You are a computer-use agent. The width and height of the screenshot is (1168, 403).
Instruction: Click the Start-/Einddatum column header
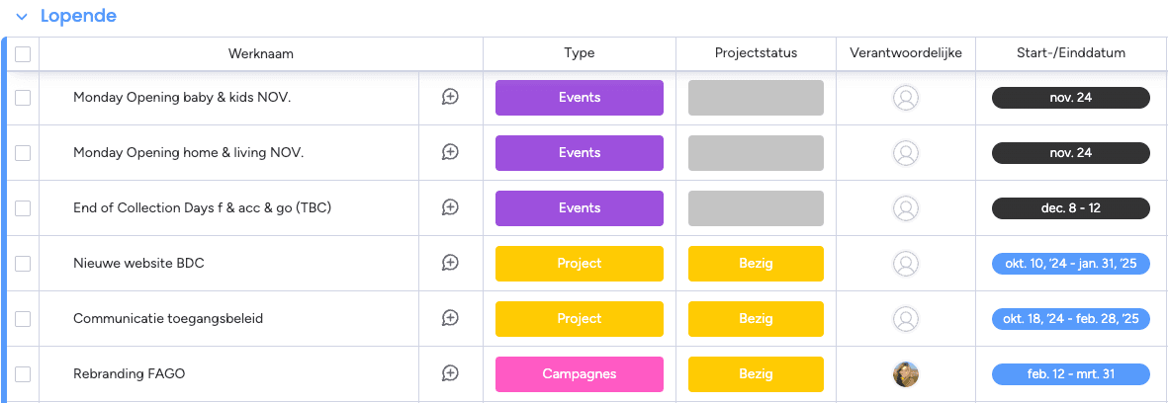point(1070,53)
